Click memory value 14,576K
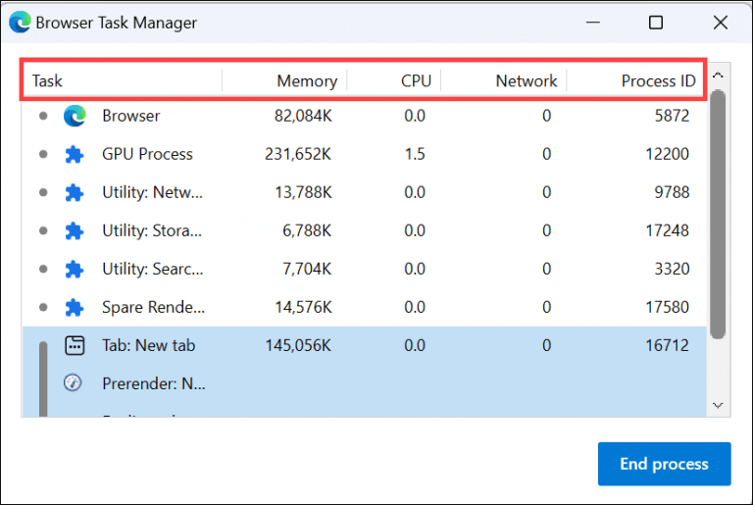The height and width of the screenshot is (505, 753). [x=303, y=308]
